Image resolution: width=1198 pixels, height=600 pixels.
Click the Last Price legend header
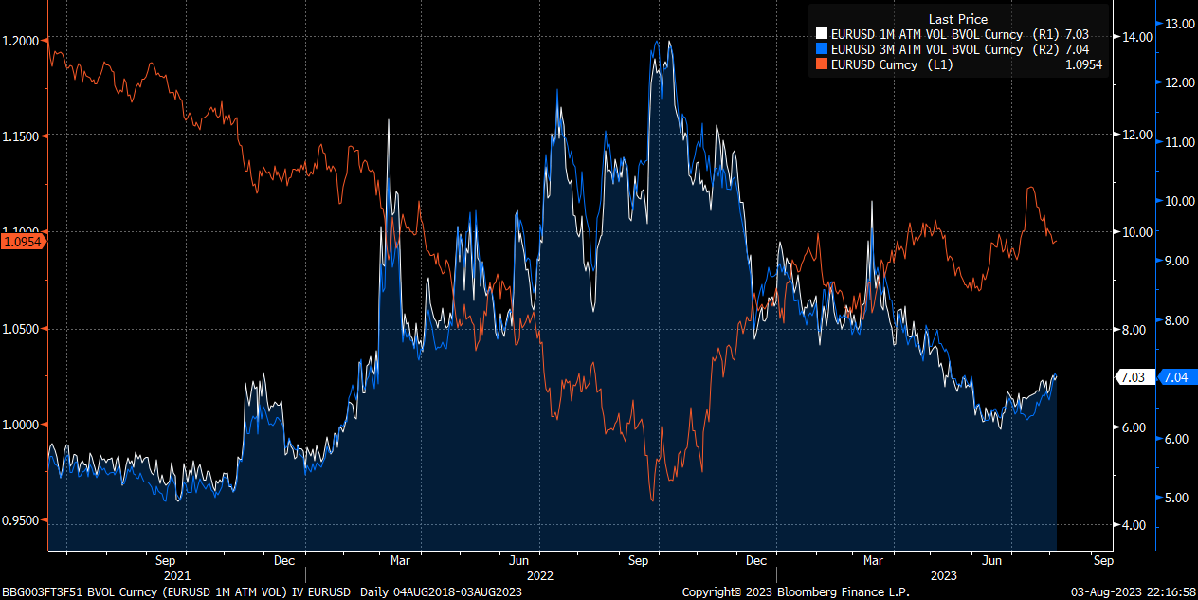[x=957, y=19]
